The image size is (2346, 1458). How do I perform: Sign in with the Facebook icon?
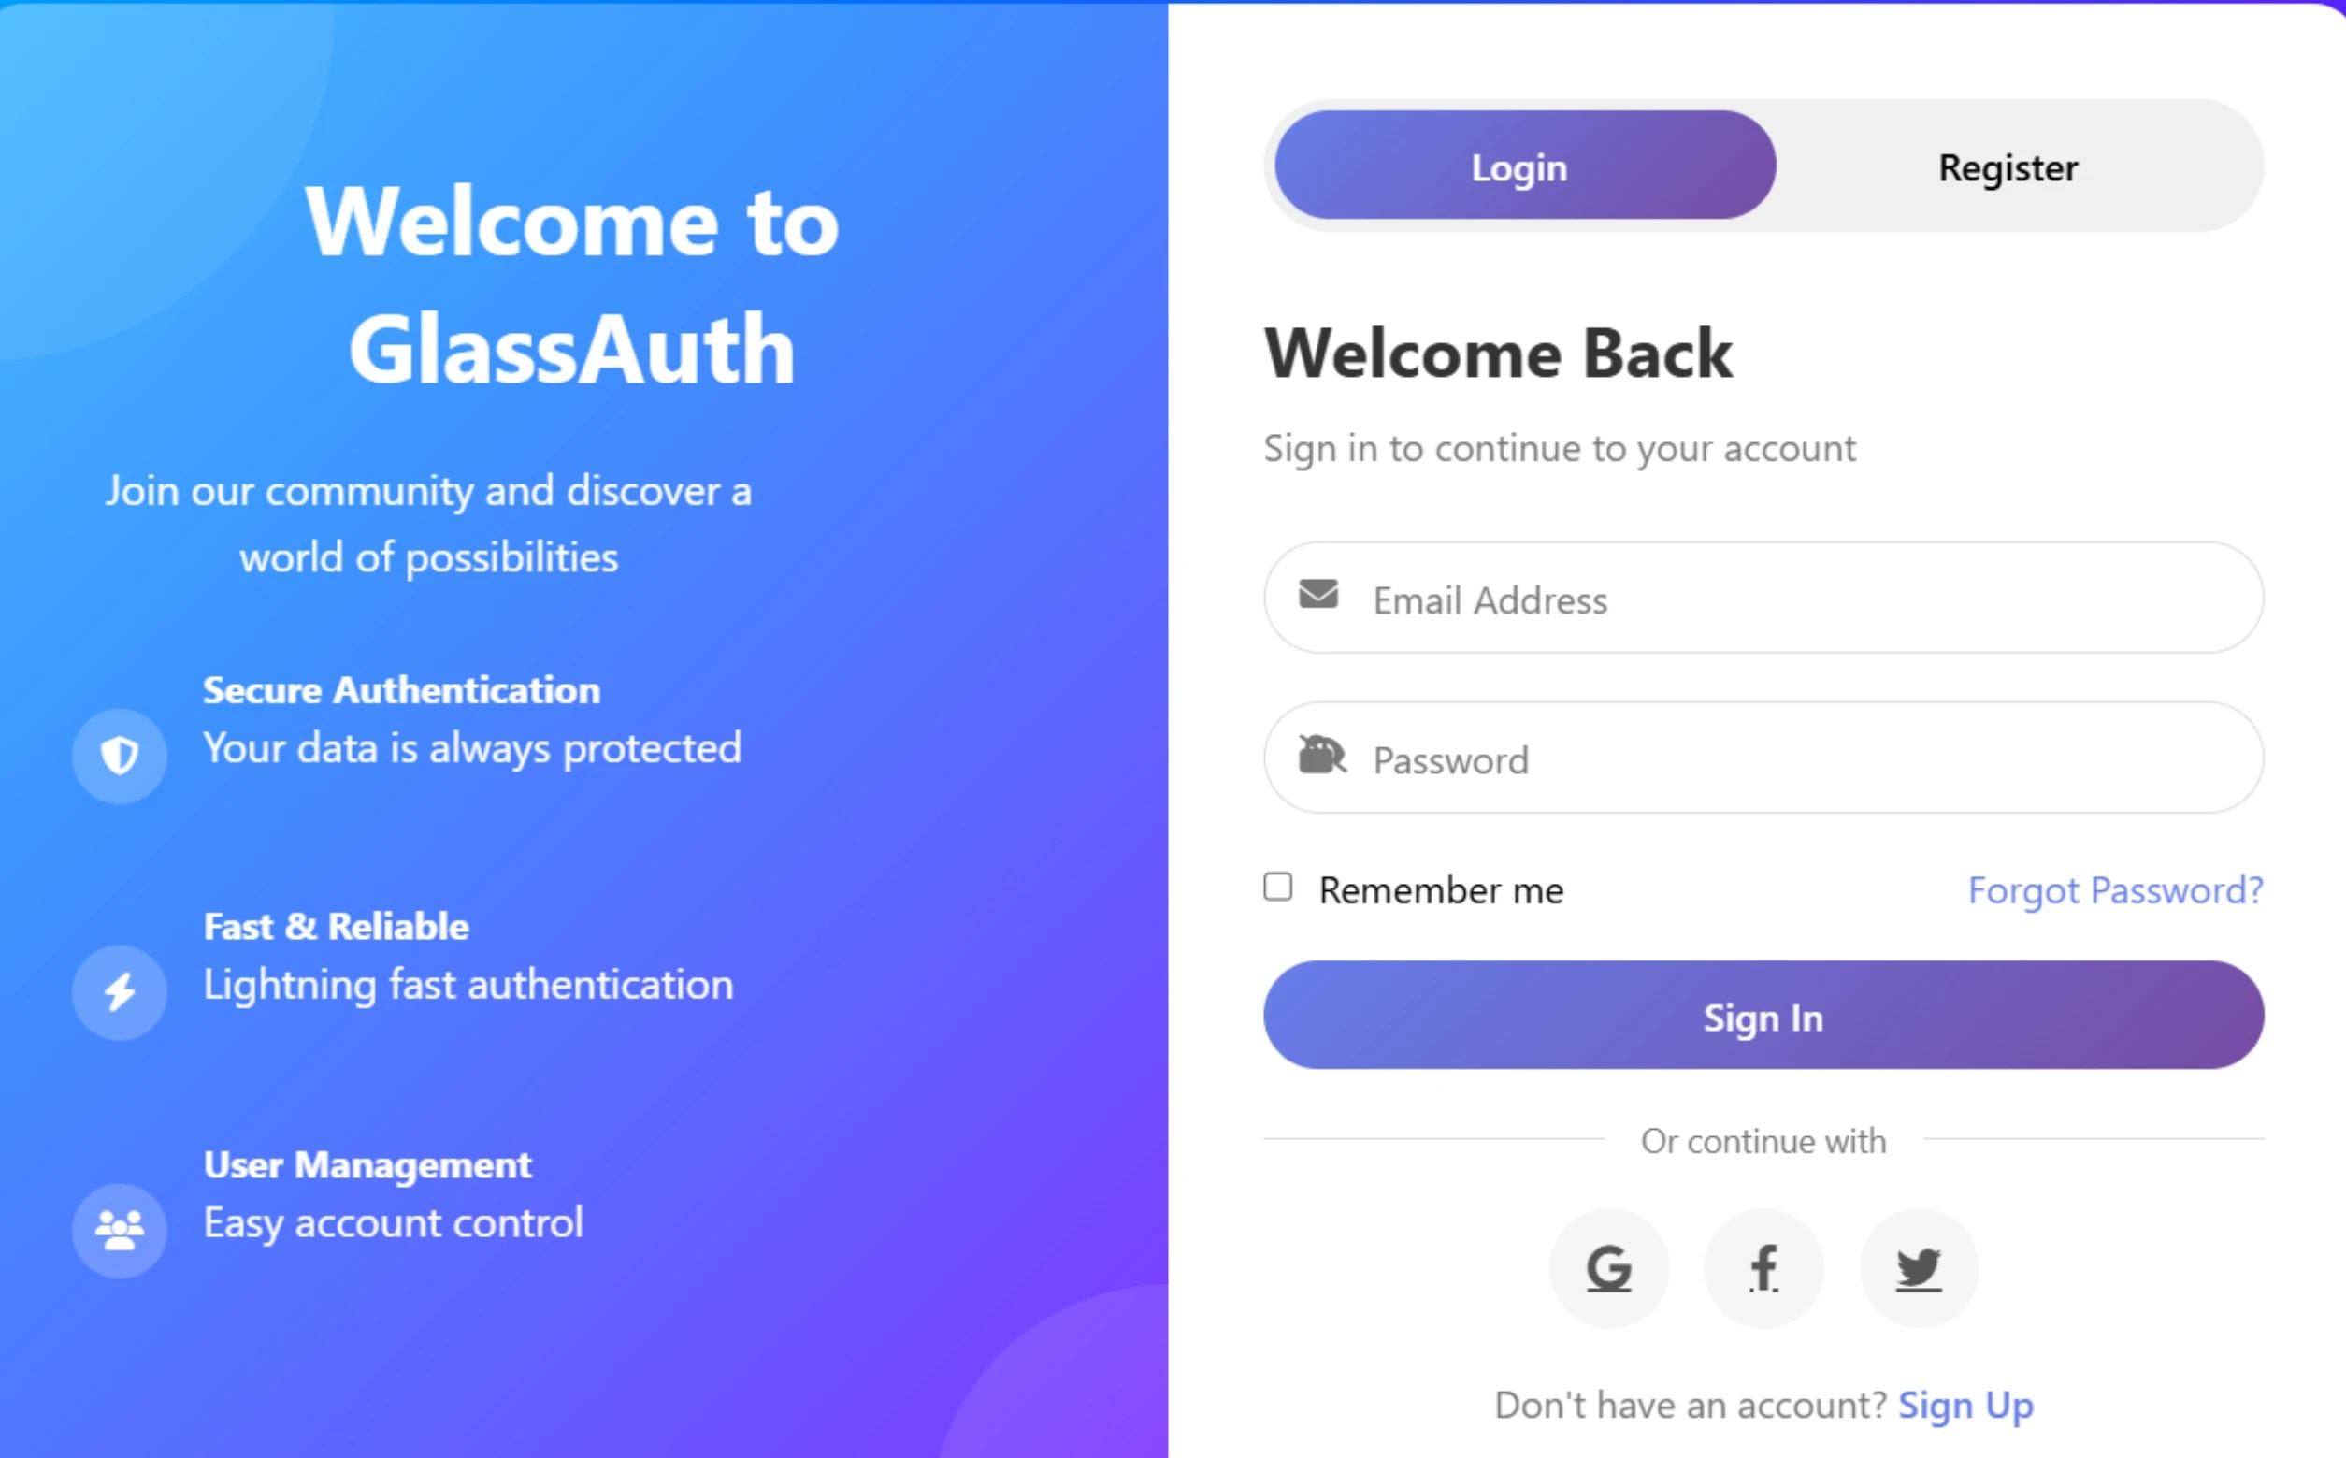(x=1763, y=1267)
